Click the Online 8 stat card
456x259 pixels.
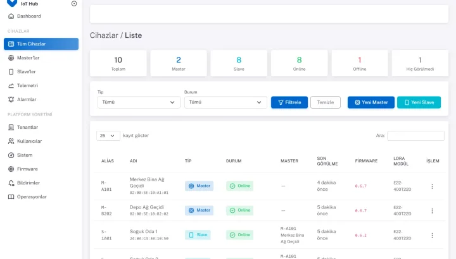click(299, 63)
